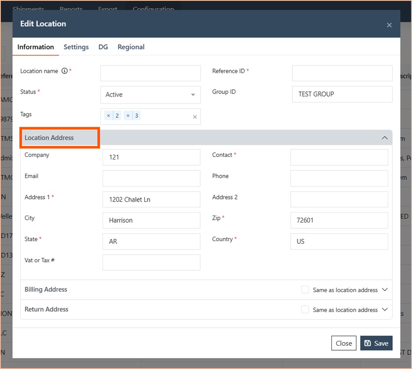Close the Edit Location dialog with X
Viewport: 412px width, 369px height.
click(x=389, y=25)
